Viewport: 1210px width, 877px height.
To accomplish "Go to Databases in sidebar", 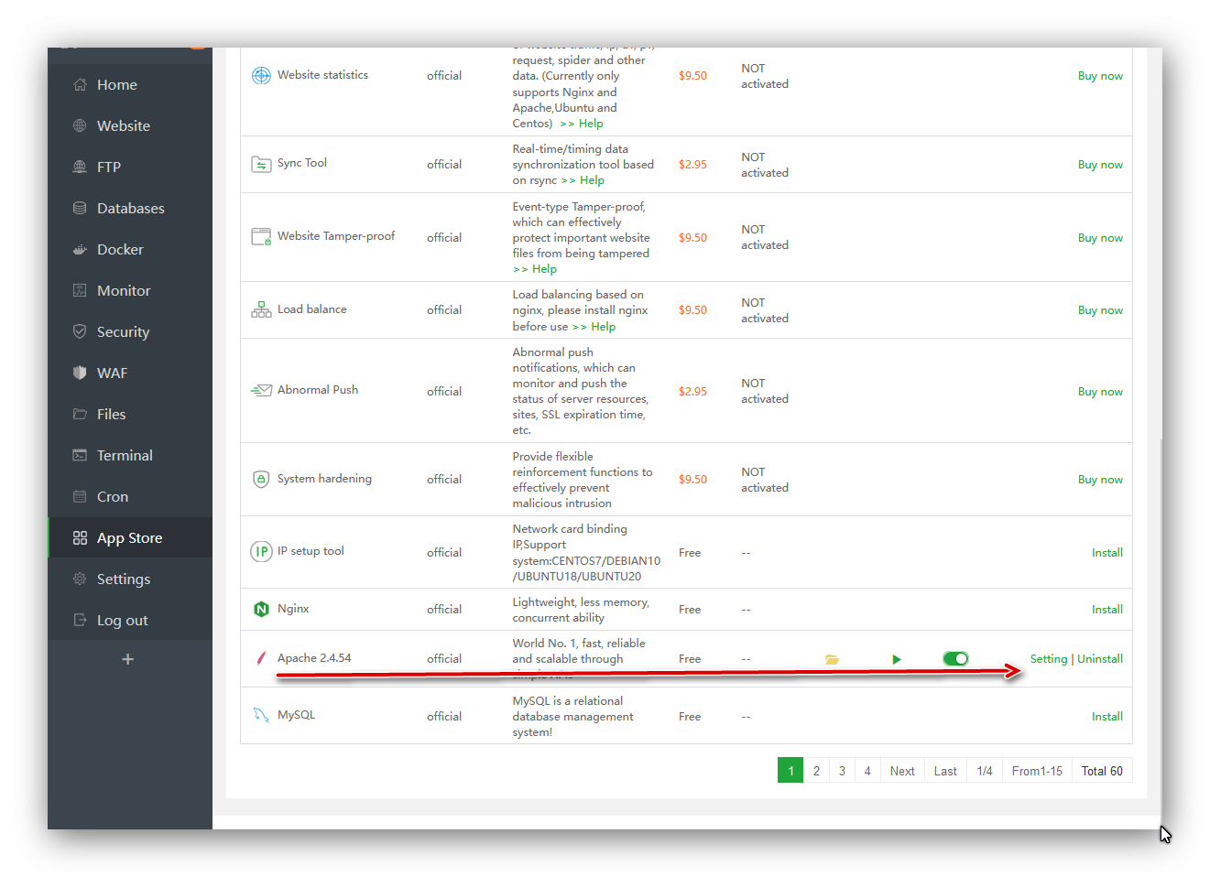I will (130, 209).
